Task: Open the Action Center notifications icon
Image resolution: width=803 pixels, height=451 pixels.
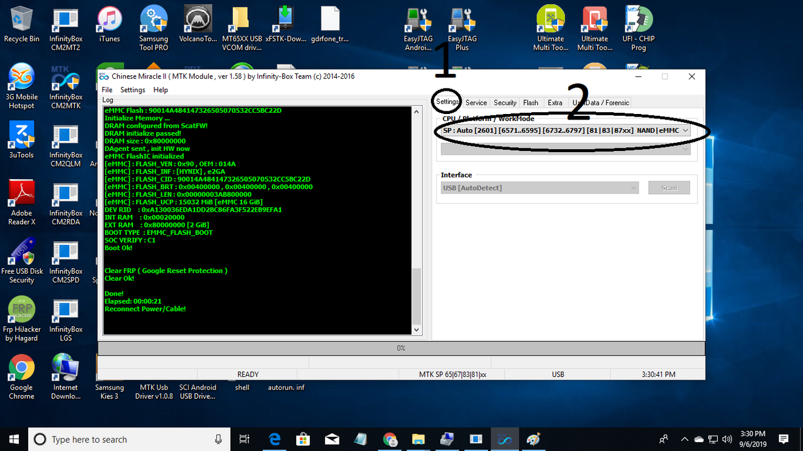Action: 784,439
